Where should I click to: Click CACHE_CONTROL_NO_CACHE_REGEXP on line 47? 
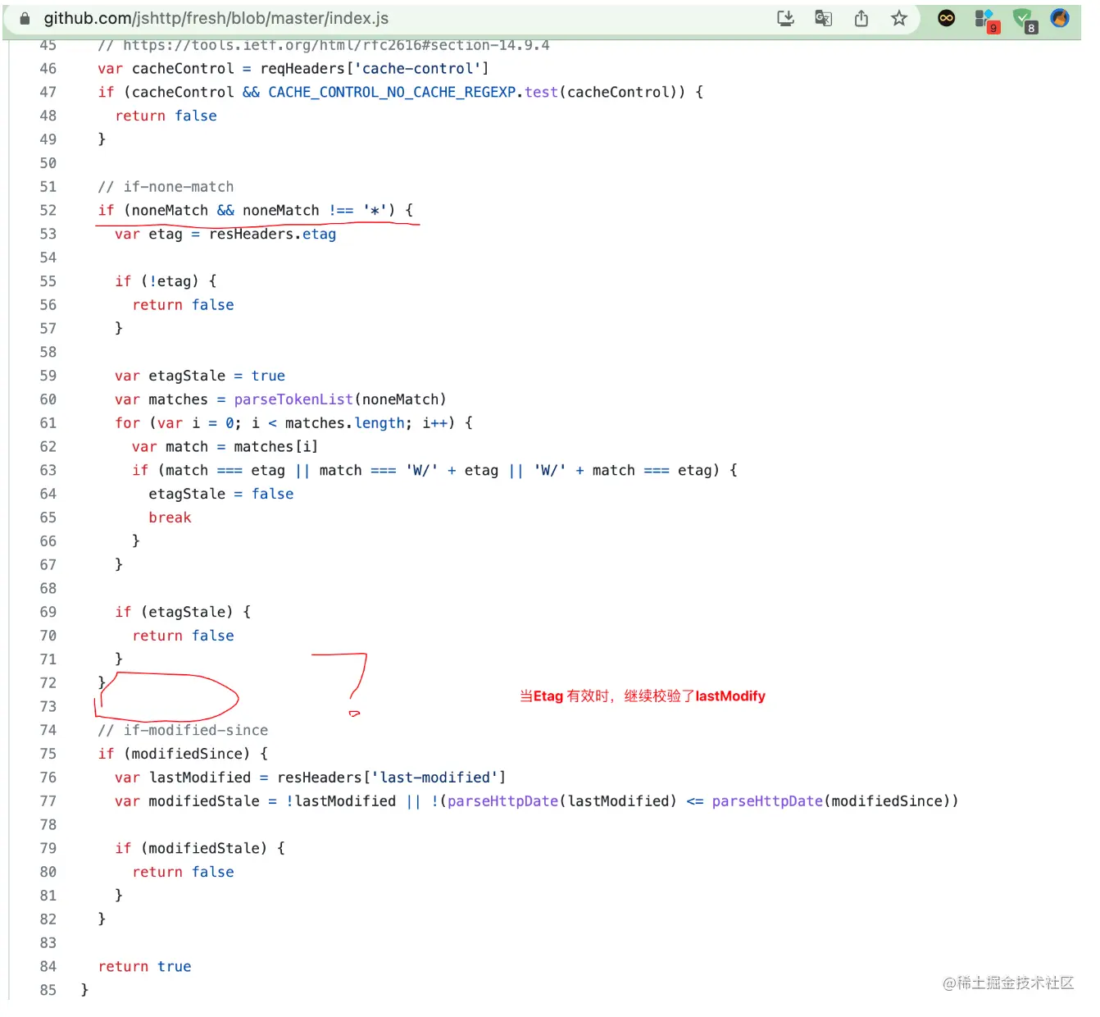point(393,93)
